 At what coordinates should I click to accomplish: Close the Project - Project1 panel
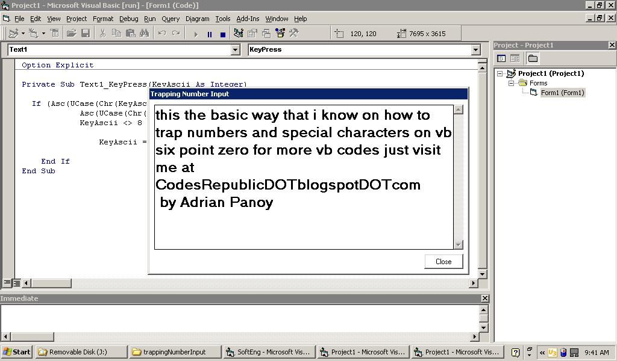click(612, 45)
